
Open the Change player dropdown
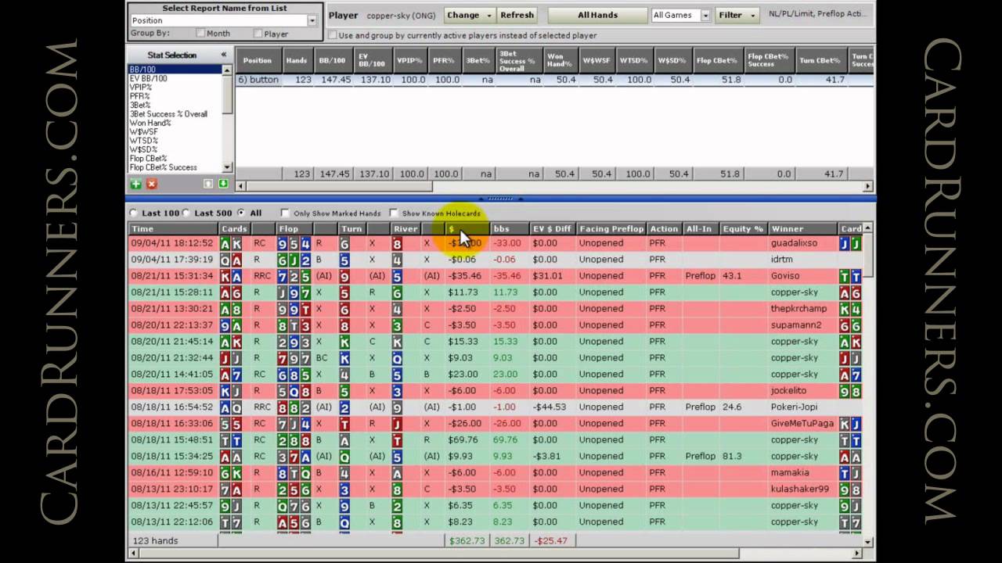[x=470, y=15]
